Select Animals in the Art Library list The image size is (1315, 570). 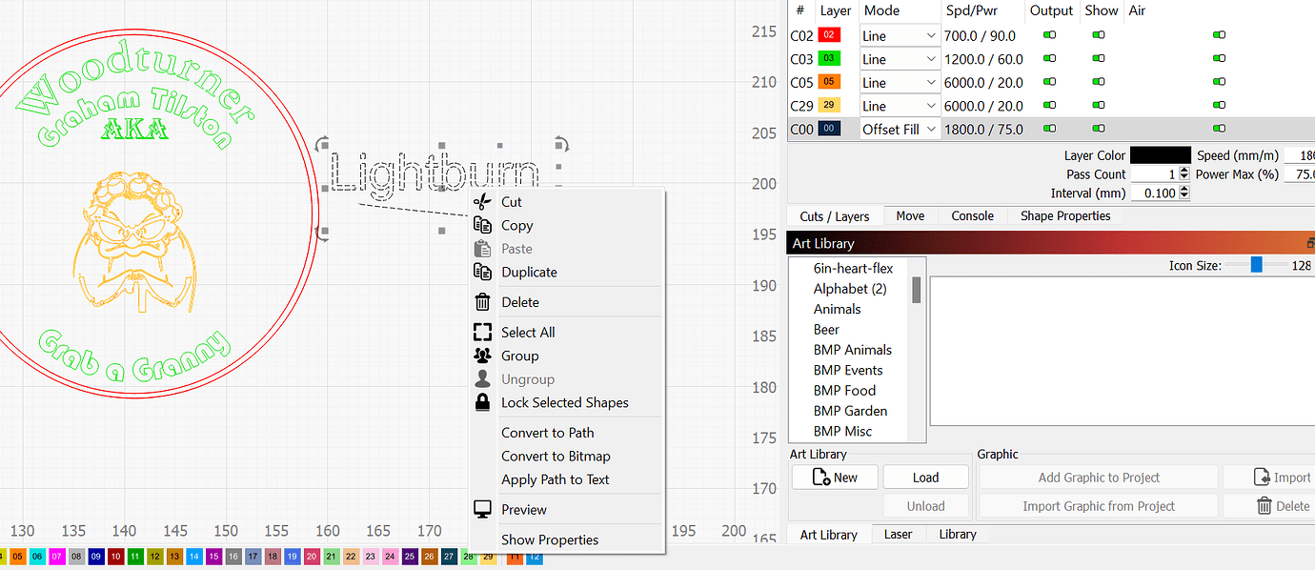[837, 309]
